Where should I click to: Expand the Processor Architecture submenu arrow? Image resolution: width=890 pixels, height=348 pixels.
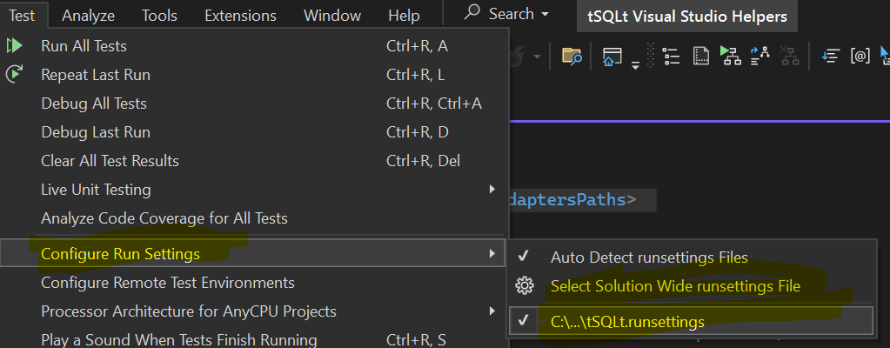[x=492, y=311]
